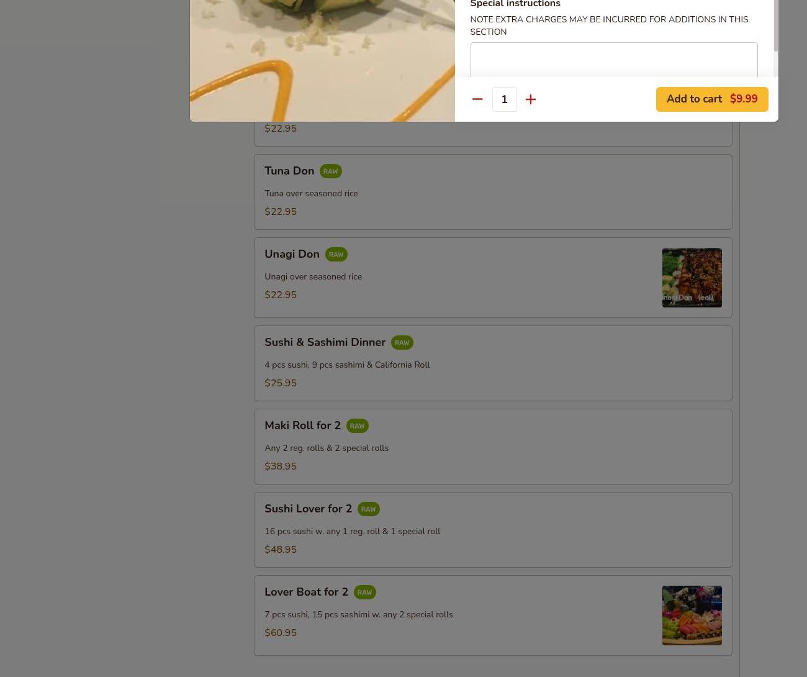Click the special instructions text box
Screen dimensions: 807x677
coord(614,60)
